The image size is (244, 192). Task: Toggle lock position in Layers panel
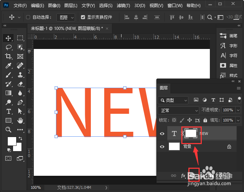click(189, 120)
